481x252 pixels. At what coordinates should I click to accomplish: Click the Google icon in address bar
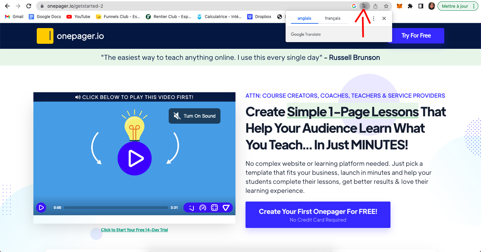coord(354,6)
